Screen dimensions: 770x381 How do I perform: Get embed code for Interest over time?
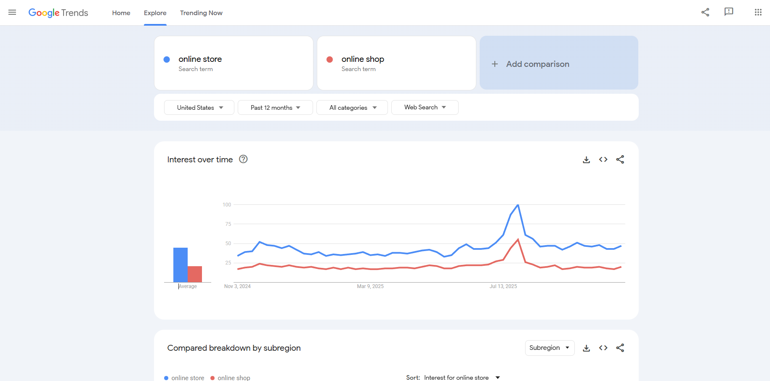point(603,159)
